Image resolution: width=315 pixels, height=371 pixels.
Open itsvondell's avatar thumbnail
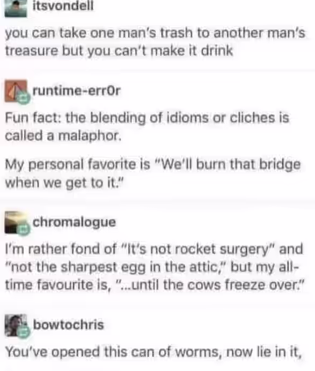(16, 8)
